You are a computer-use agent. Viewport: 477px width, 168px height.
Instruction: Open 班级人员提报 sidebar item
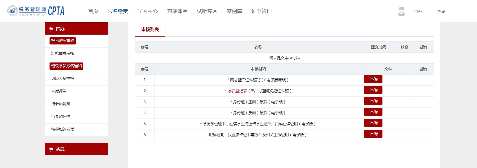tap(63, 79)
